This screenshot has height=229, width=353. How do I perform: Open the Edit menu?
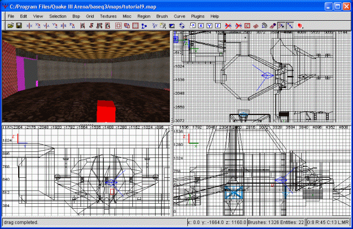tap(23, 16)
